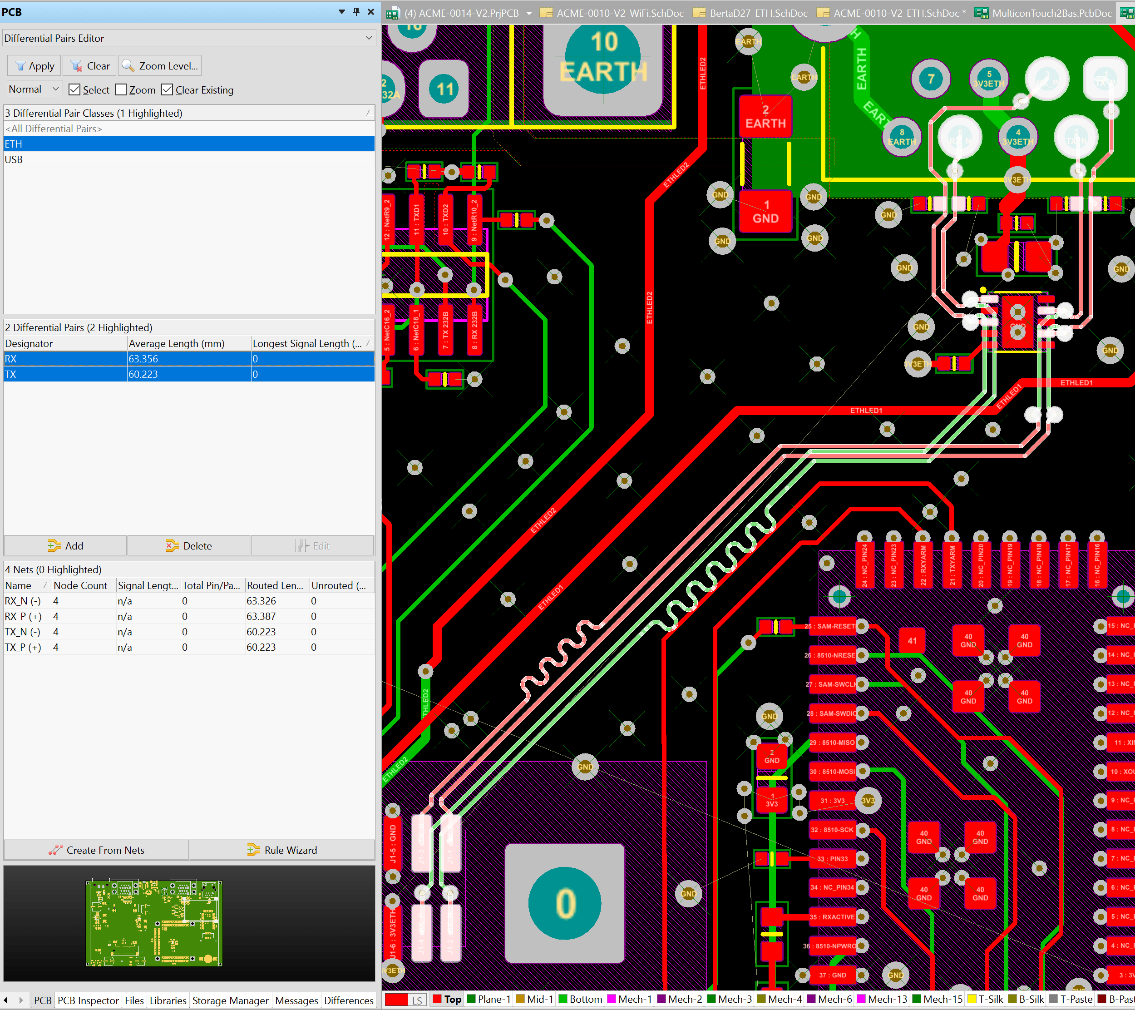Open the Zoom Level settings

click(160, 65)
